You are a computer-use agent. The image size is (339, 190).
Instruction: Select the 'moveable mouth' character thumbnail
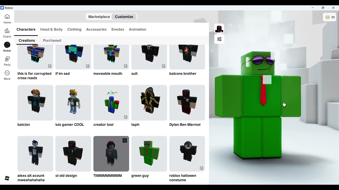pyautogui.click(x=111, y=57)
